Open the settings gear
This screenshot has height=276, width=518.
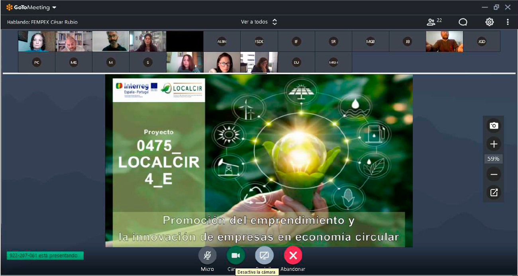tap(489, 22)
